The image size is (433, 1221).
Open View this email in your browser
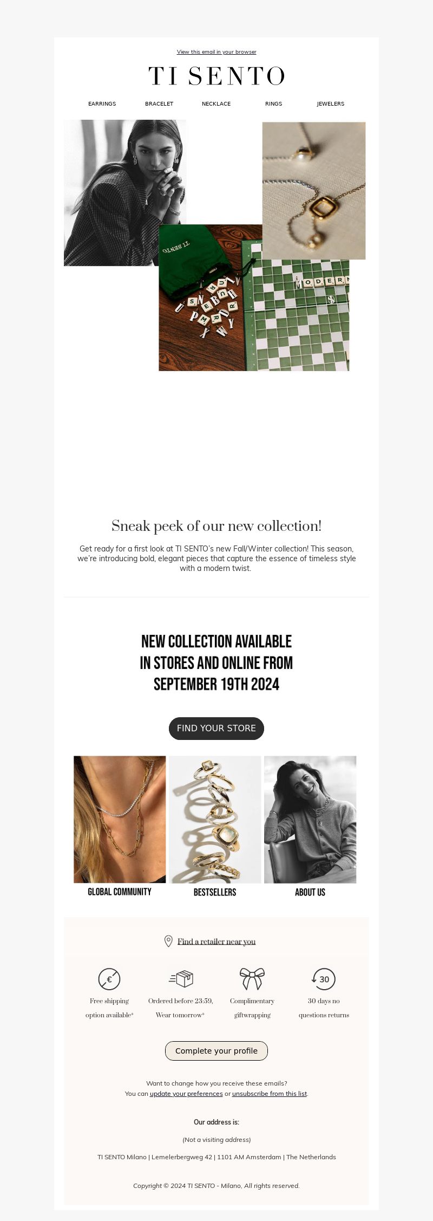click(x=216, y=52)
